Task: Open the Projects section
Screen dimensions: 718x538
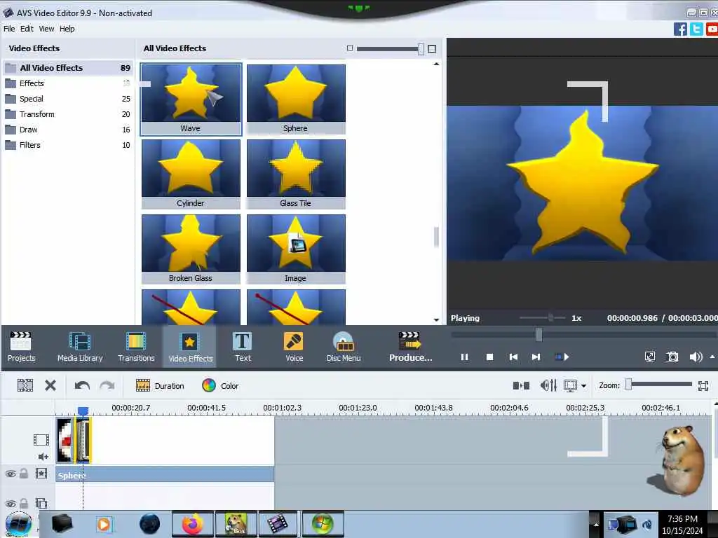Action: [x=21, y=347]
